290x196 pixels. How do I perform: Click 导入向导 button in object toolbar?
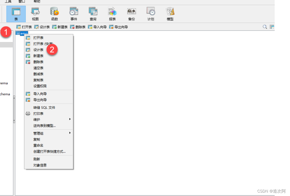pos(97,27)
